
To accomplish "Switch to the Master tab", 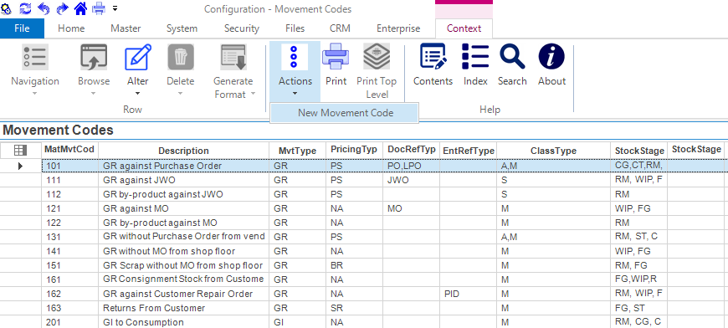I will click(x=126, y=28).
